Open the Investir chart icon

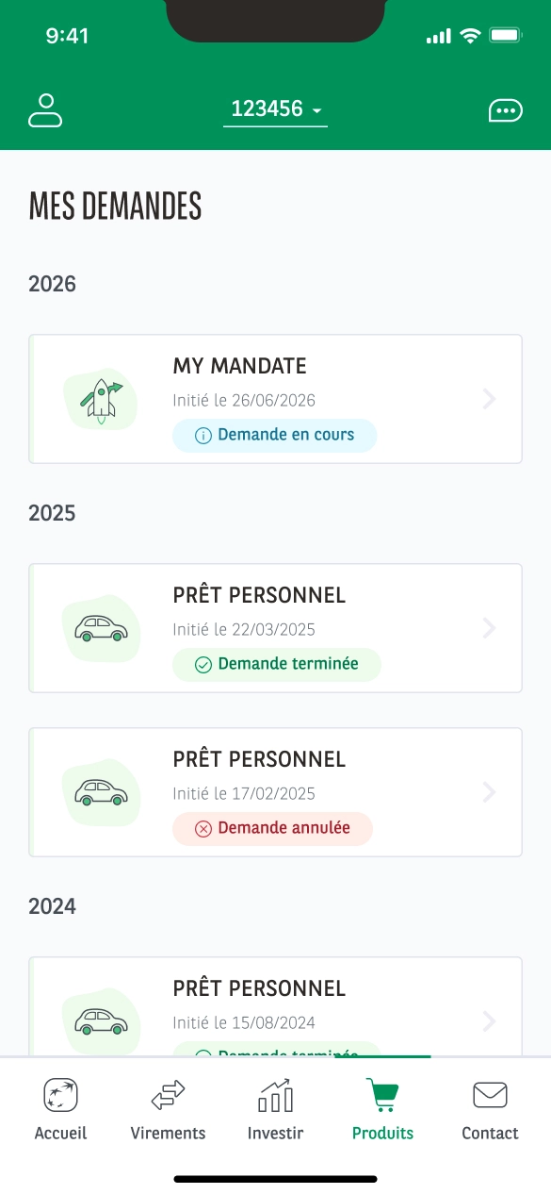point(276,1096)
